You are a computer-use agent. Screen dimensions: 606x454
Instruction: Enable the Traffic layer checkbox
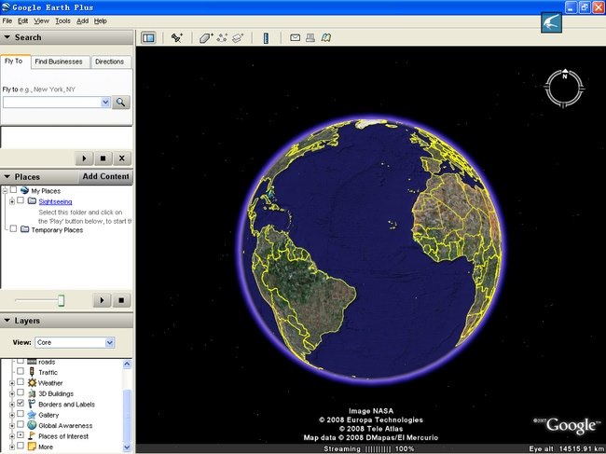click(x=21, y=371)
